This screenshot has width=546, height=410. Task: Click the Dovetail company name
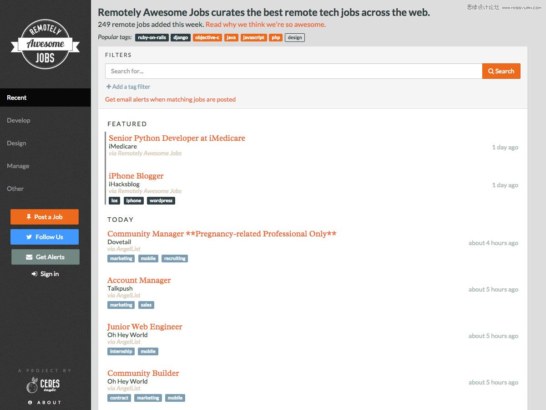[x=119, y=242]
